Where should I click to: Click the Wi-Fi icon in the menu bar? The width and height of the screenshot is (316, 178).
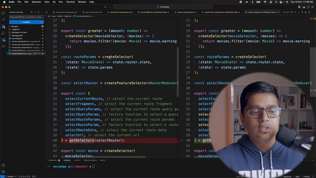(x=265, y=2)
